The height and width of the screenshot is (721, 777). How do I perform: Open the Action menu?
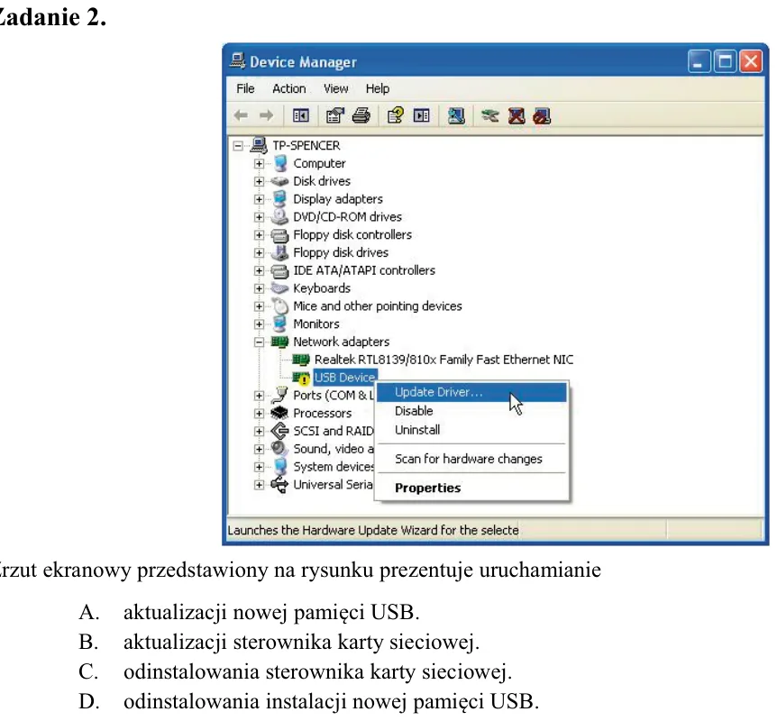coord(289,88)
